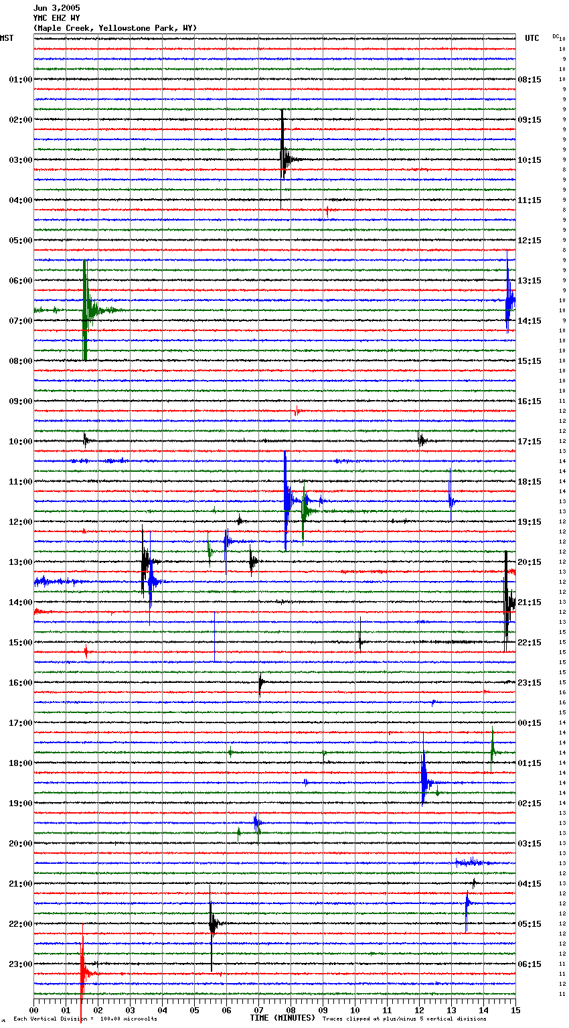
Task: Click the 18:15 UTC row label
Action: [x=530, y=482]
